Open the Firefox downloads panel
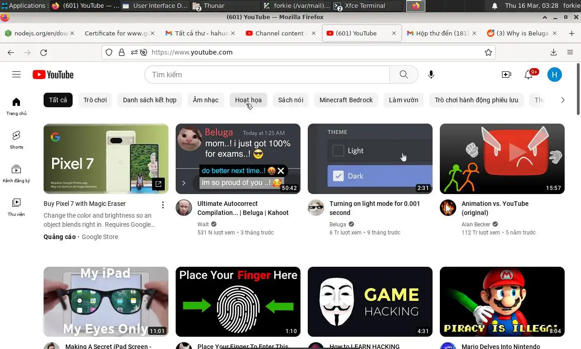The height and width of the screenshot is (349, 581). point(554,52)
